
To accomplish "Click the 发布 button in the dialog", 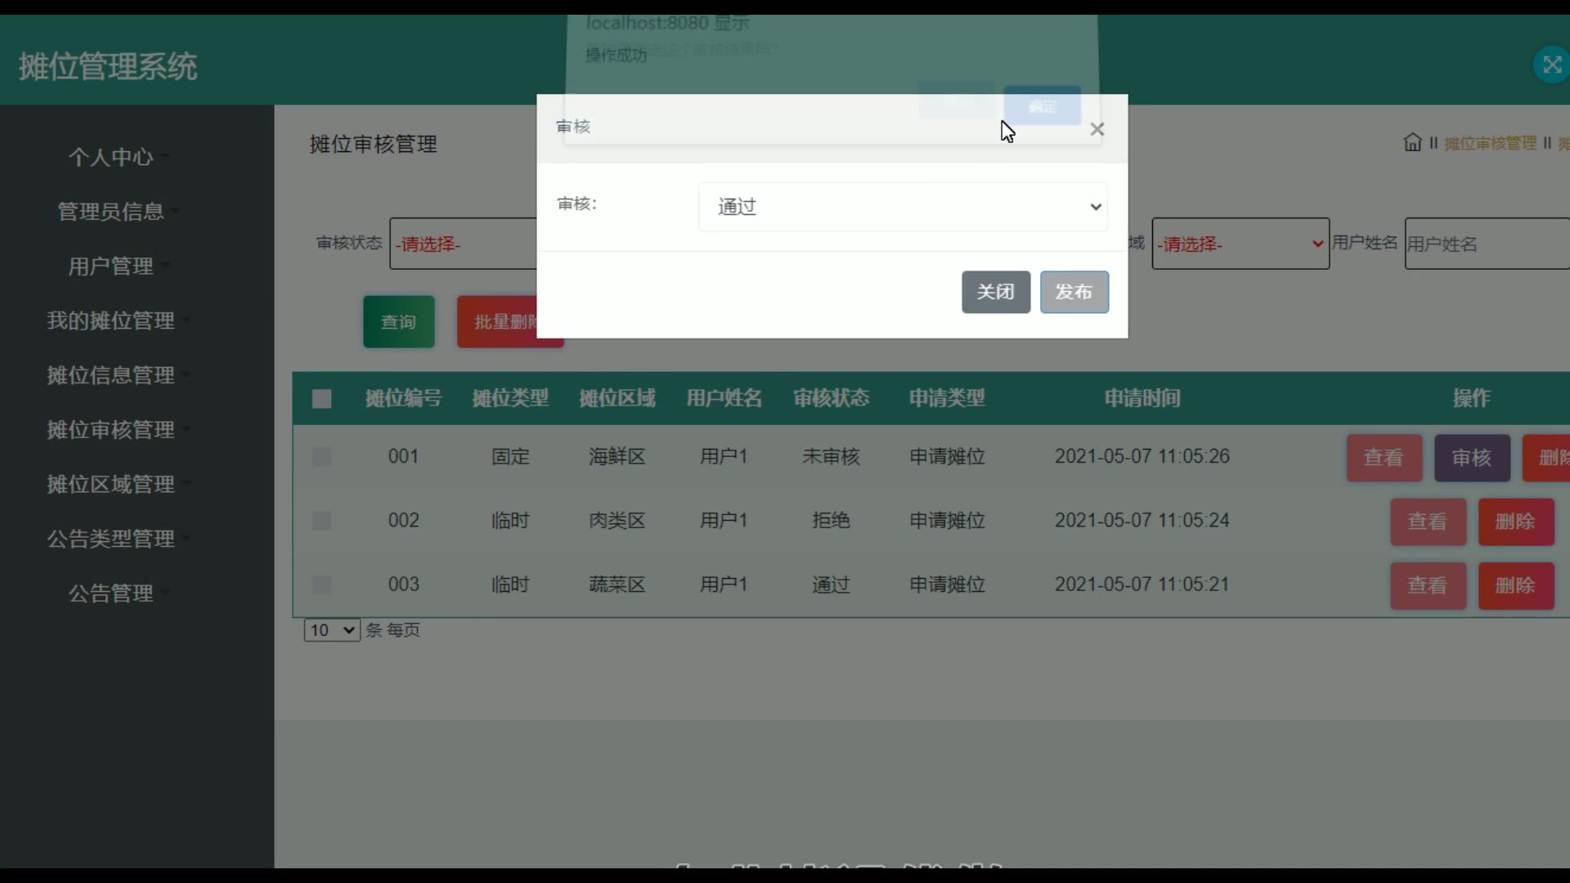I will tap(1074, 292).
